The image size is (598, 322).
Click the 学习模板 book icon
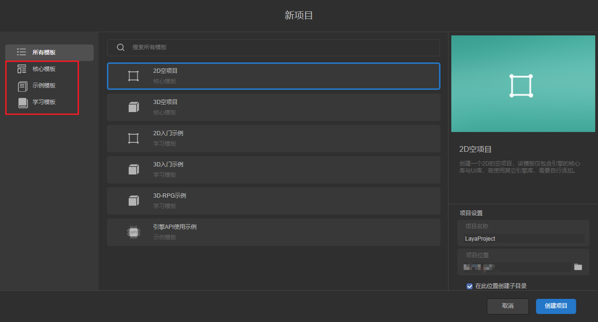click(x=23, y=103)
